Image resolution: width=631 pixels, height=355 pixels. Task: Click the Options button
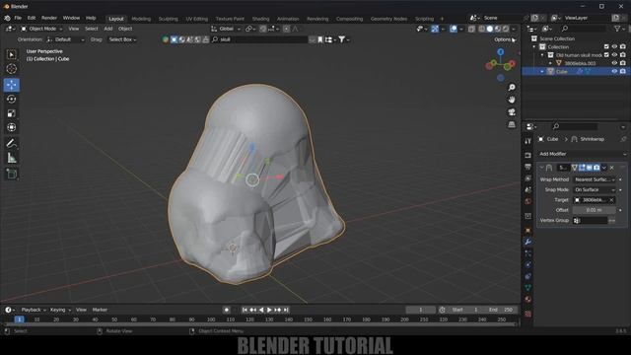pyautogui.click(x=505, y=39)
